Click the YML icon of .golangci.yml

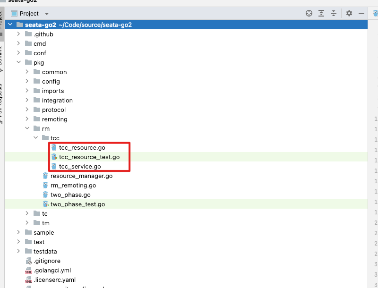(x=28, y=270)
